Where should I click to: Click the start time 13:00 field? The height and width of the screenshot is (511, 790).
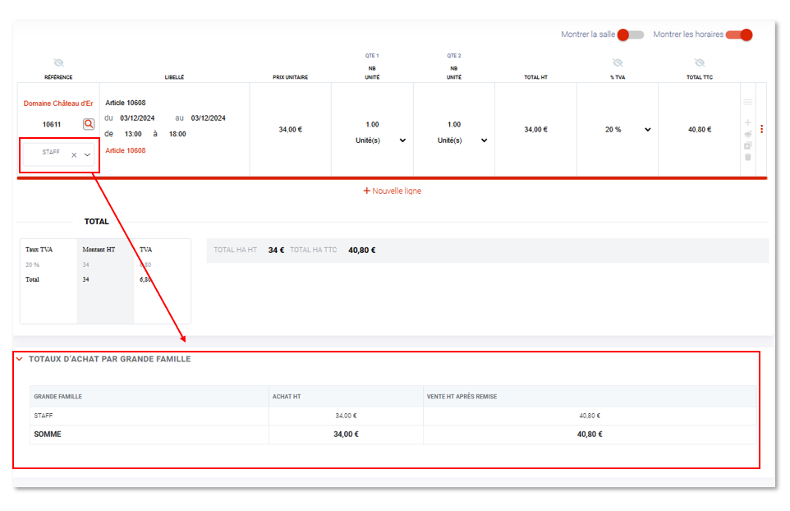[x=132, y=133]
